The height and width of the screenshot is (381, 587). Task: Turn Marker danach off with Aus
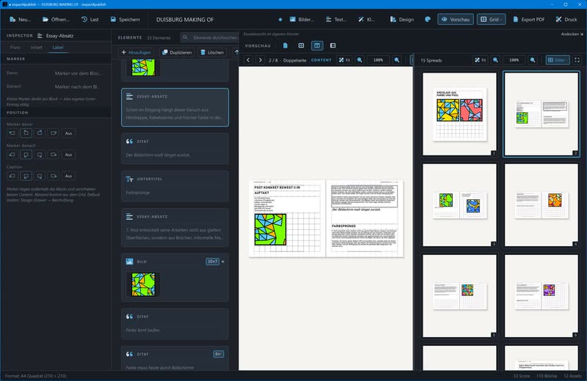pos(68,155)
